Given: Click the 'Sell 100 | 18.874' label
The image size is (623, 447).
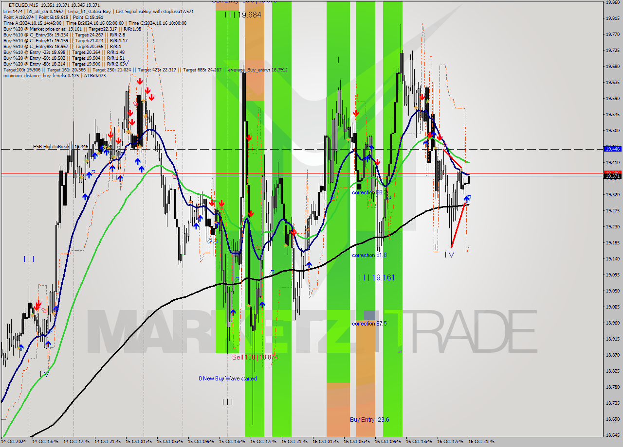Looking at the screenshot, I should (255, 357).
